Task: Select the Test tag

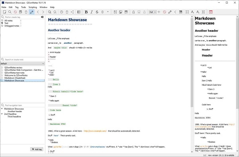Action: (x=6, y=23)
